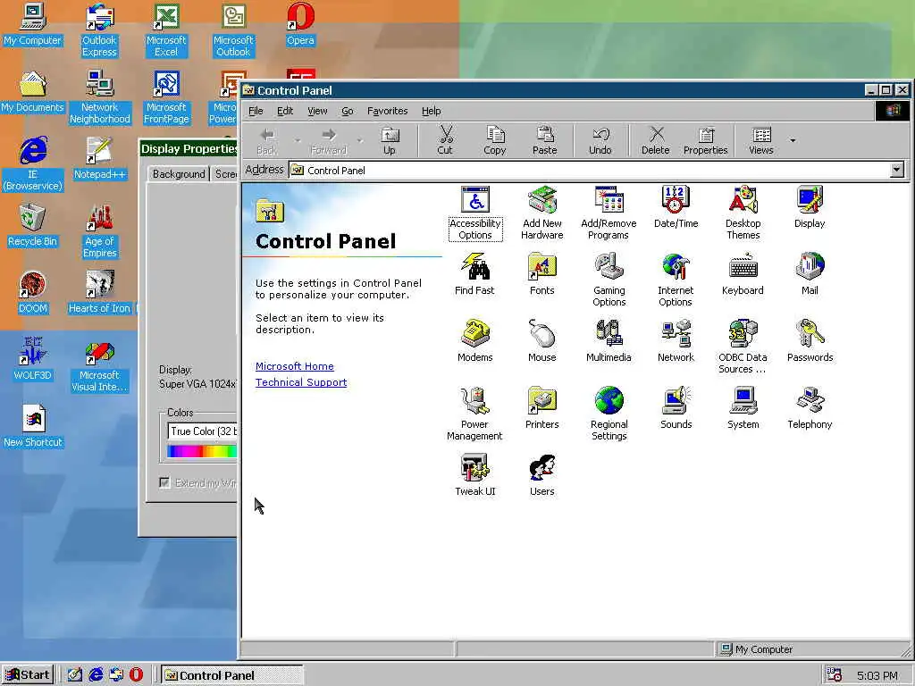
Task: Switch to Background tab in Display Properties
Action: [179, 174]
